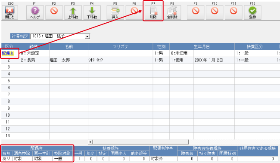Click the disabled F2 prohibited icon

pyautogui.click(x=54, y=12)
